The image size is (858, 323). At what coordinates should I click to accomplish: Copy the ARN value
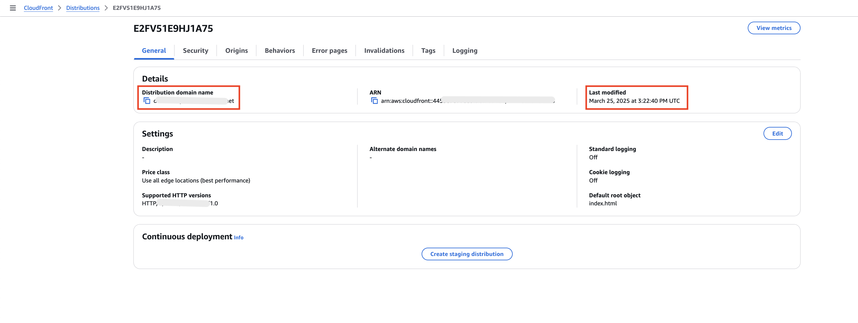[374, 101]
